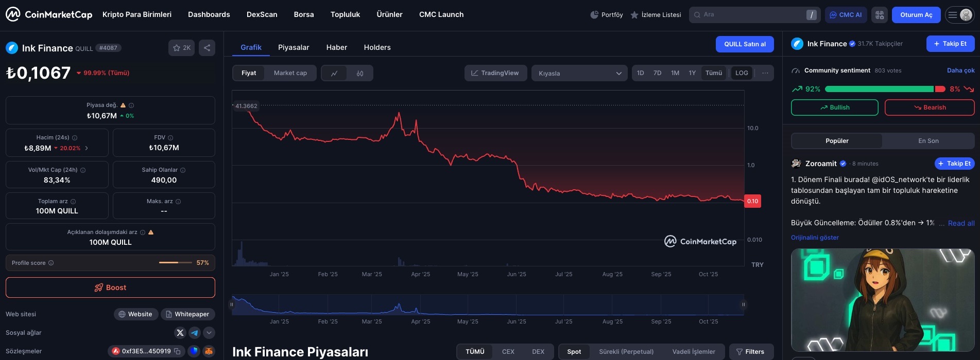
Task: Open Zoroamit post image thumbnail
Action: pos(883,300)
